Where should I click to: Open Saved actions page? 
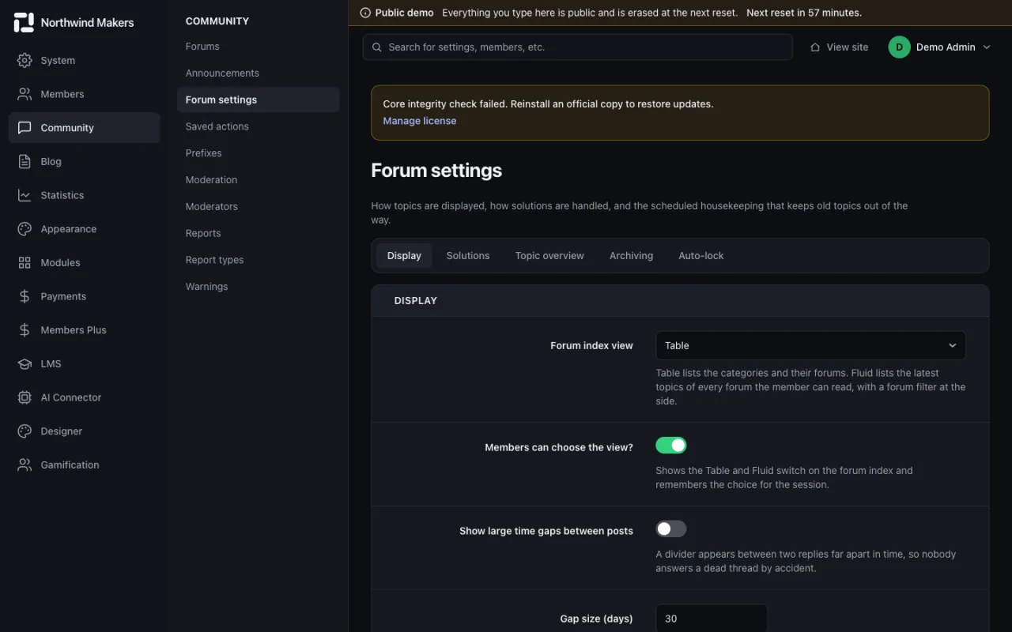(x=259, y=126)
